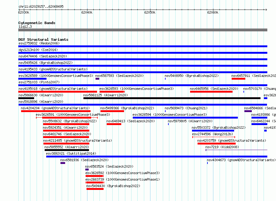This screenshot has height=201, width=276.
Task: Click the purple bar of nsv6587593
Action: tap(97, 79)
